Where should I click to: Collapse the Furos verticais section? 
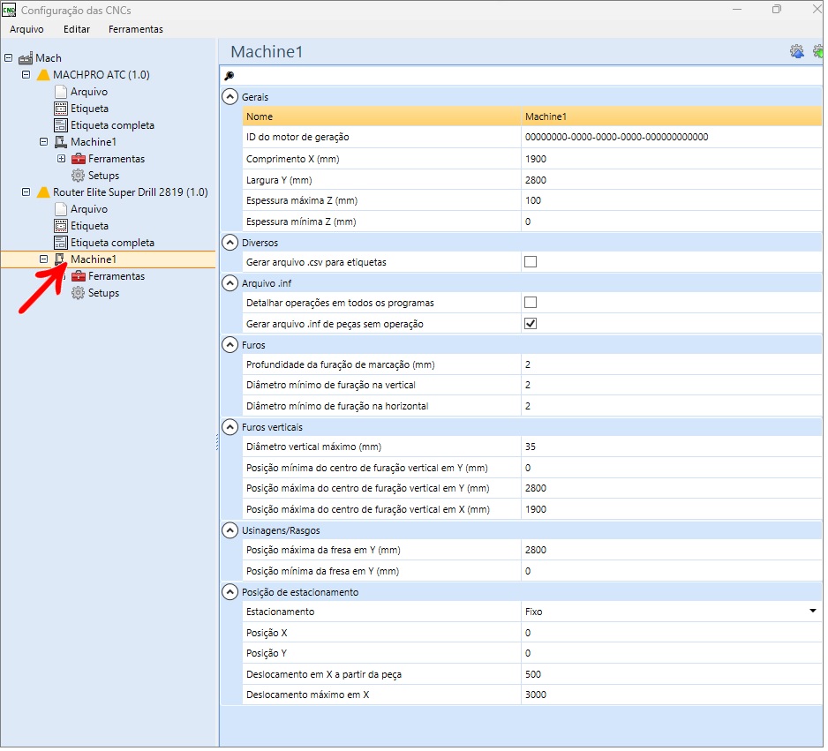pos(230,426)
